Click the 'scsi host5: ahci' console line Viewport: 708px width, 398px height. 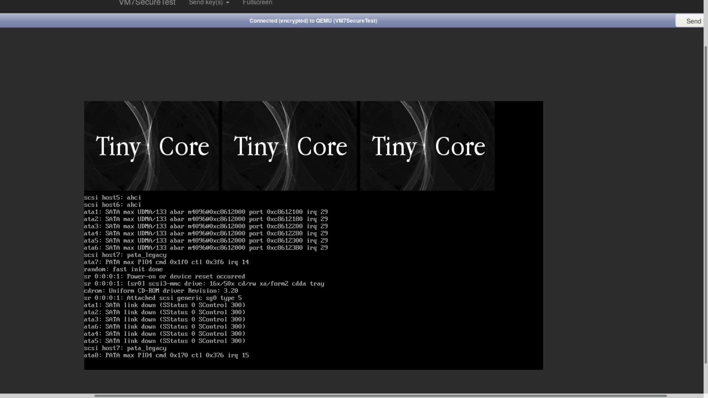[x=112, y=198]
